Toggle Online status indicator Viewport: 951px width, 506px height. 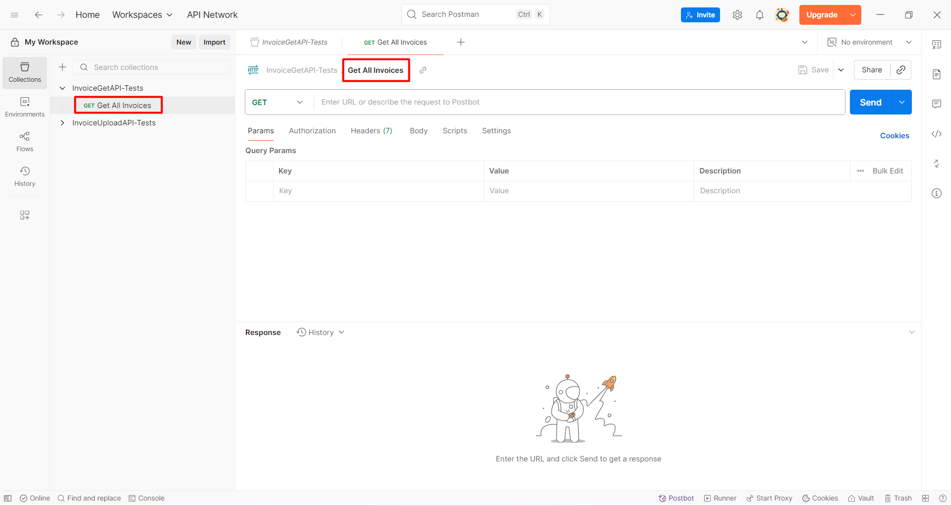[x=35, y=498]
